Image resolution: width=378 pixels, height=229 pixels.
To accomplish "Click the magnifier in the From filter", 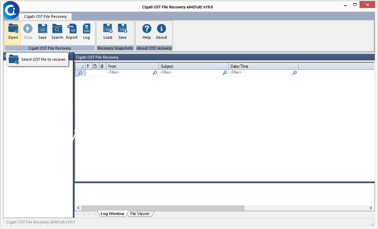I will [155, 73].
